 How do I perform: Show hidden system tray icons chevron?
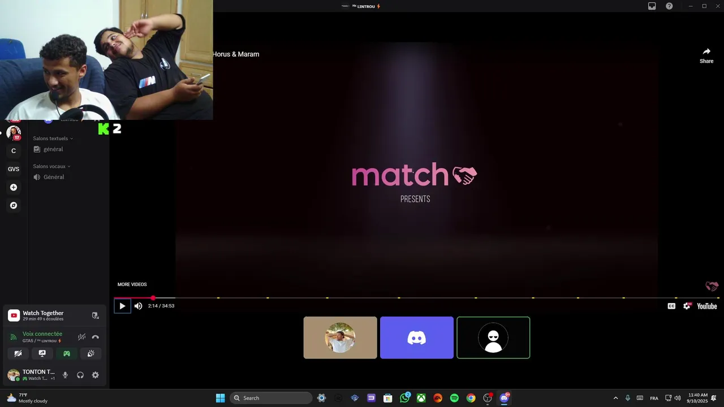[615, 398]
